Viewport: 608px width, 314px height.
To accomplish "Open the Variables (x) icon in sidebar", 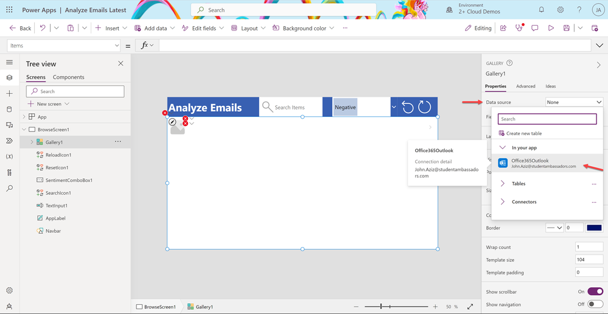I will click(x=10, y=156).
